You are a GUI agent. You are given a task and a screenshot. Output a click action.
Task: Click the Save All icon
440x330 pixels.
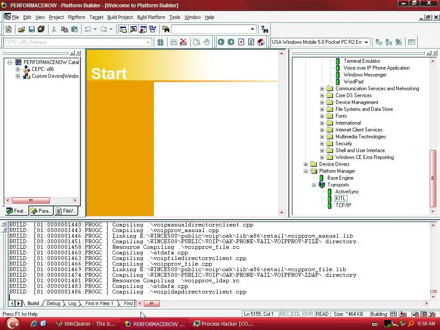[41, 29]
